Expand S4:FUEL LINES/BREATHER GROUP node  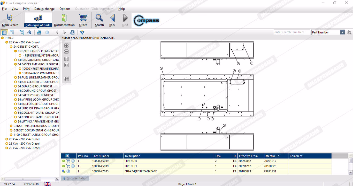[x=16, y=77]
